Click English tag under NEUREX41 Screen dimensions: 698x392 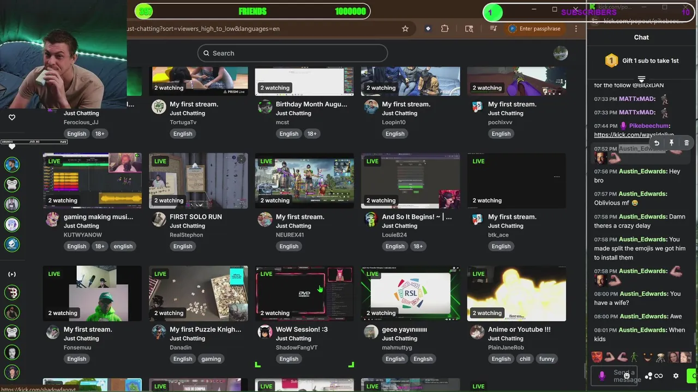[x=289, y=246]
